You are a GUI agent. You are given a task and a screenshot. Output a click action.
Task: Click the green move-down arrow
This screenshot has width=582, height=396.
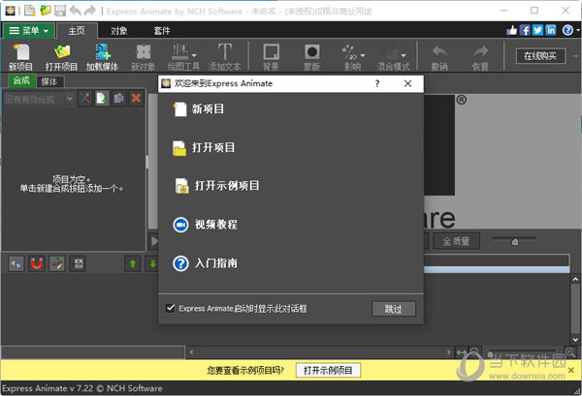[152, 263]
